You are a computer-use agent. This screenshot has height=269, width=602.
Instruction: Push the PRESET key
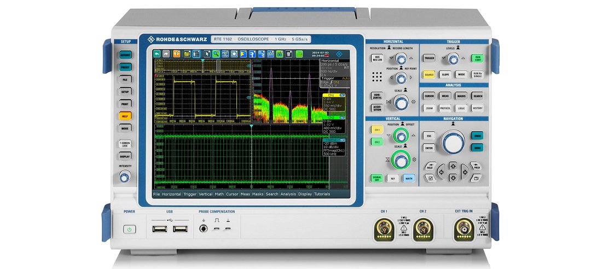[125, 67]
